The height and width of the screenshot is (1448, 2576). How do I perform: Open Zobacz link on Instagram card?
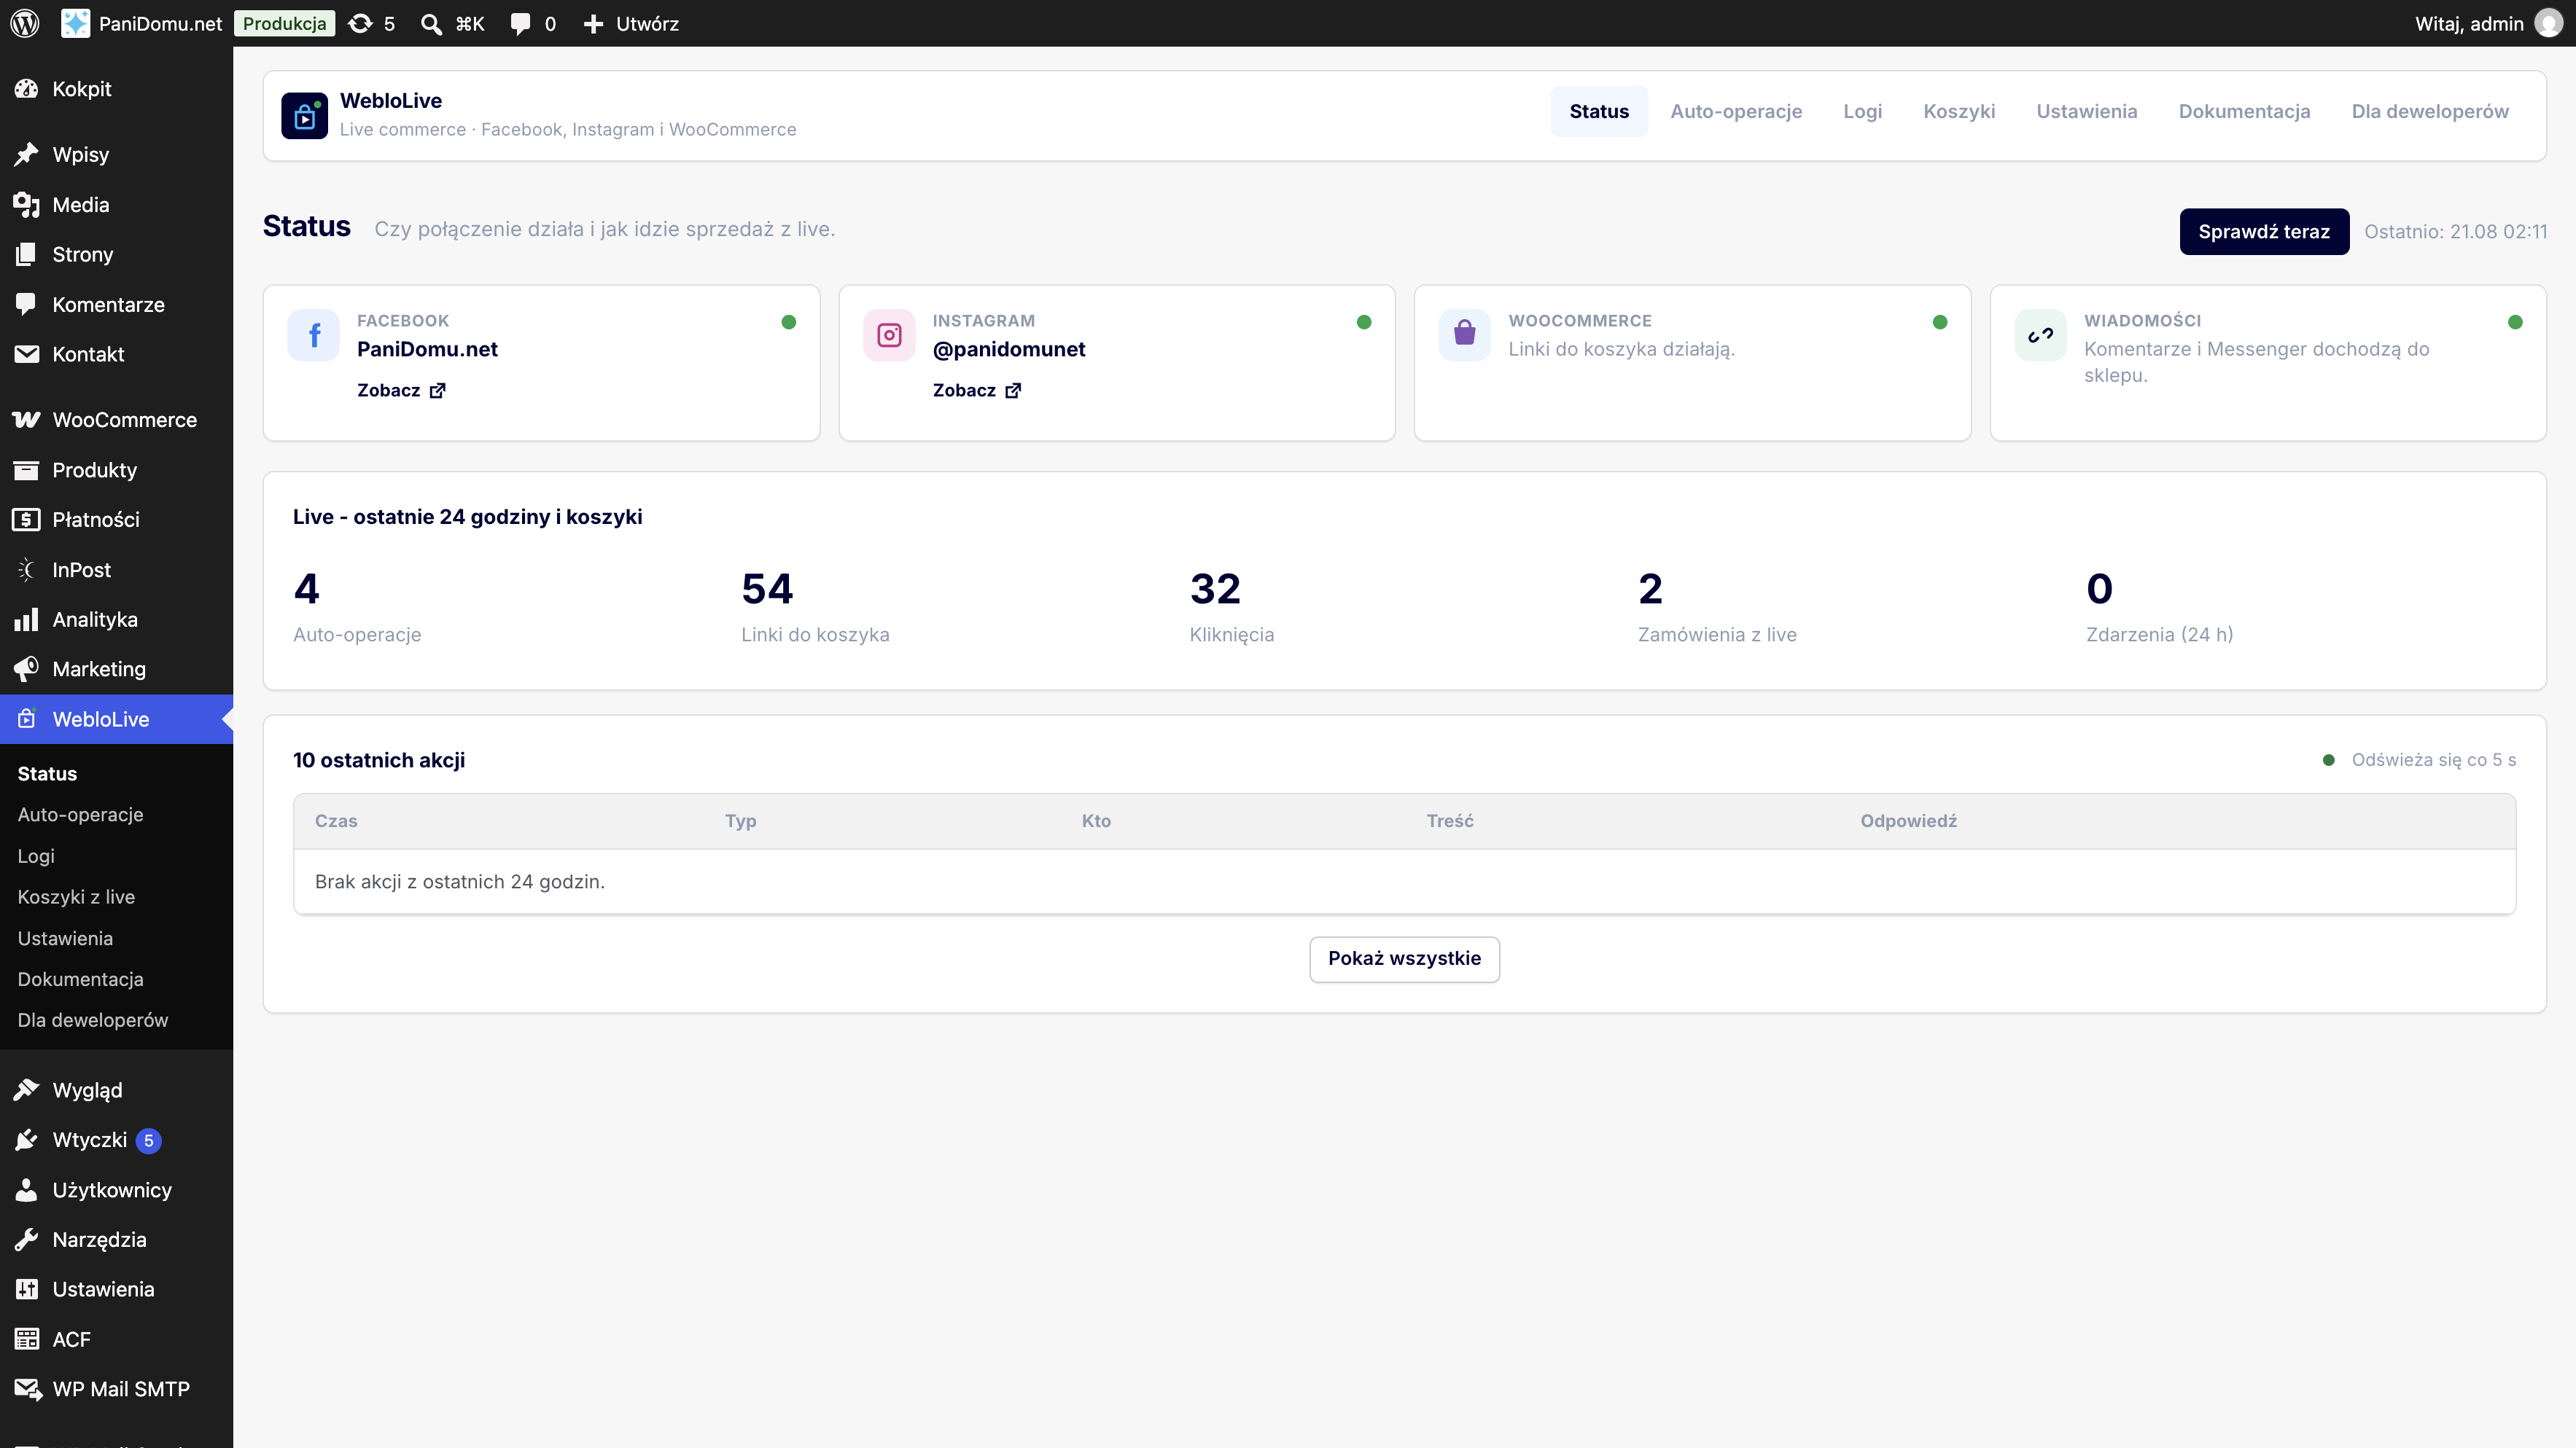(977, 391)
